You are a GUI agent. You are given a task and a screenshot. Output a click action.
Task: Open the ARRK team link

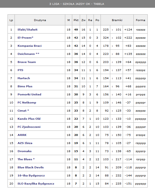point(22,135)
